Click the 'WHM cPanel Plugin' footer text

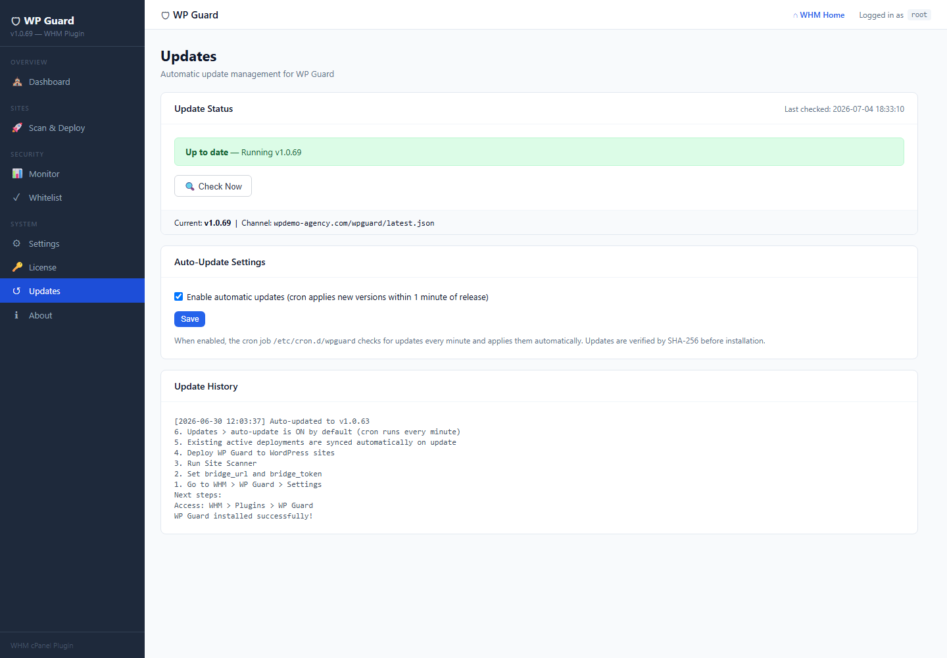pyautogui.click(x=42, y=645)
